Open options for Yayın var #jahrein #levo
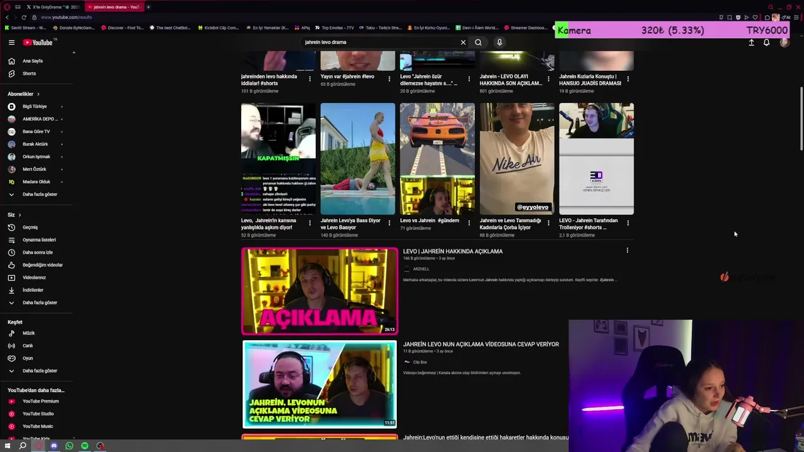This screenshot has height=452, width=804. [x=389, y=79]
